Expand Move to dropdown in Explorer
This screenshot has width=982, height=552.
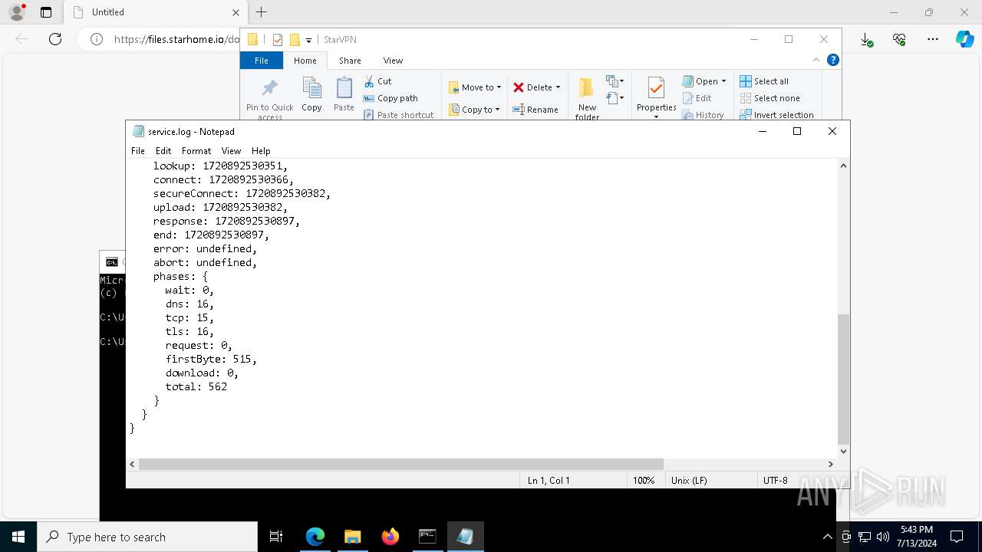tap(499, 87)
